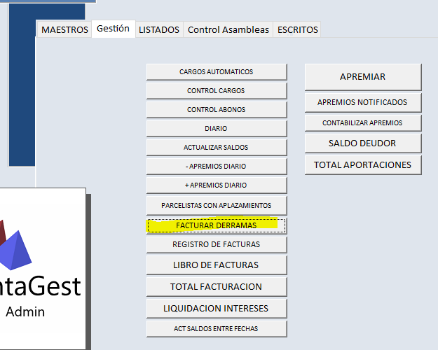Open LIBRO DE FACTURAS
The image size is (438, 350).
(216, 265)
